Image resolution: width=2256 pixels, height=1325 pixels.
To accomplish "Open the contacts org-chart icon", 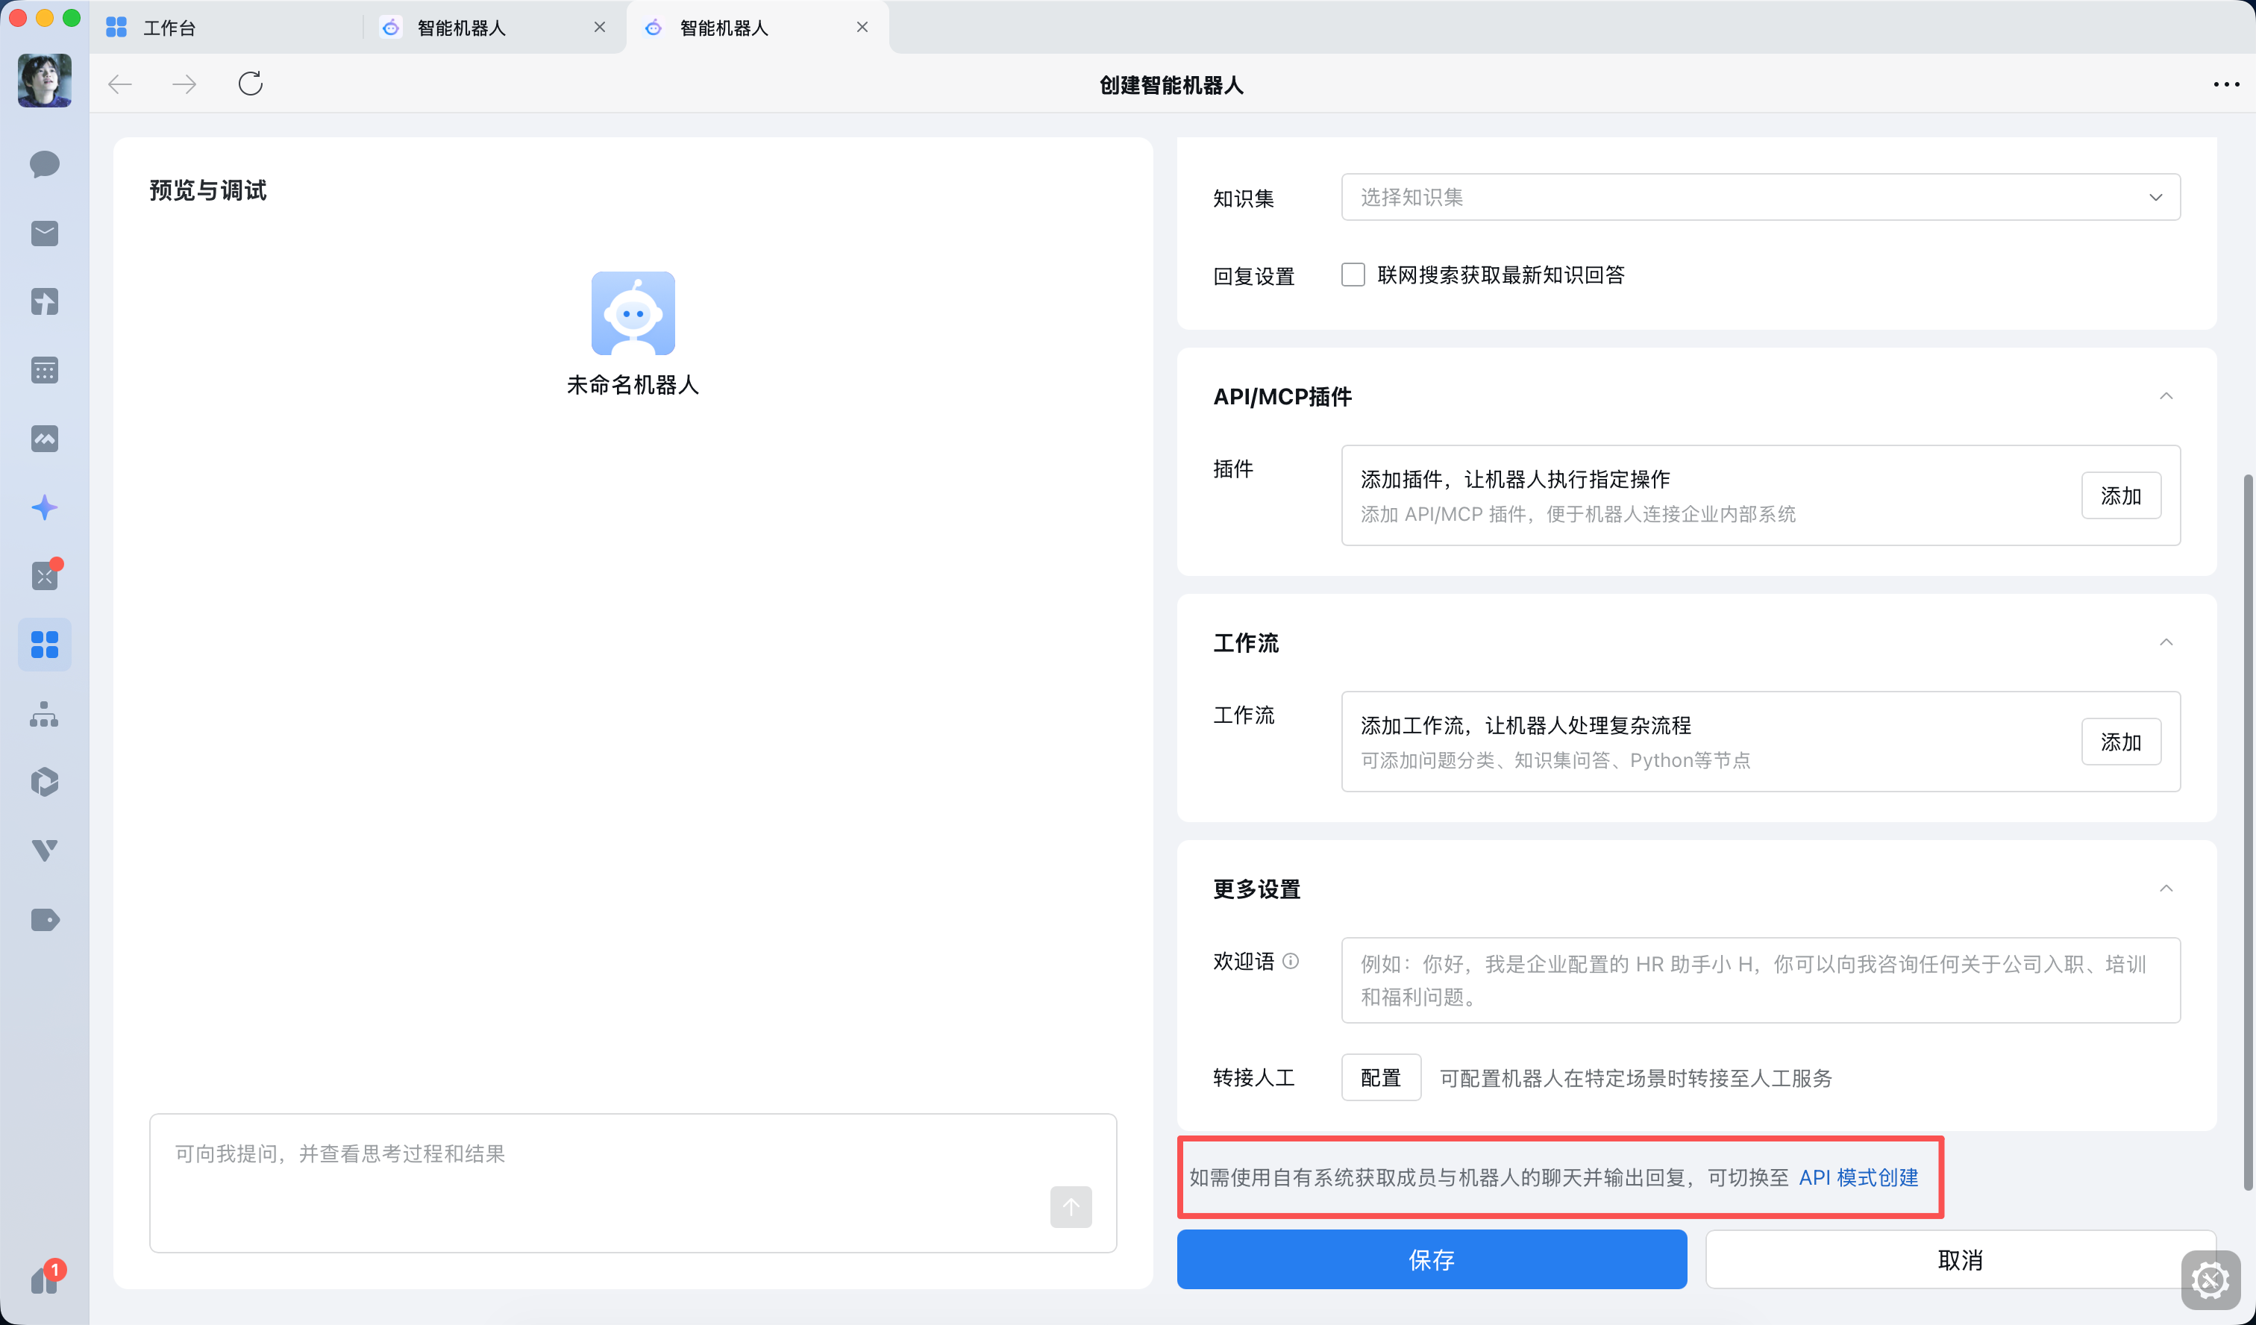I will pyautogui.click(x=44, y=713).
